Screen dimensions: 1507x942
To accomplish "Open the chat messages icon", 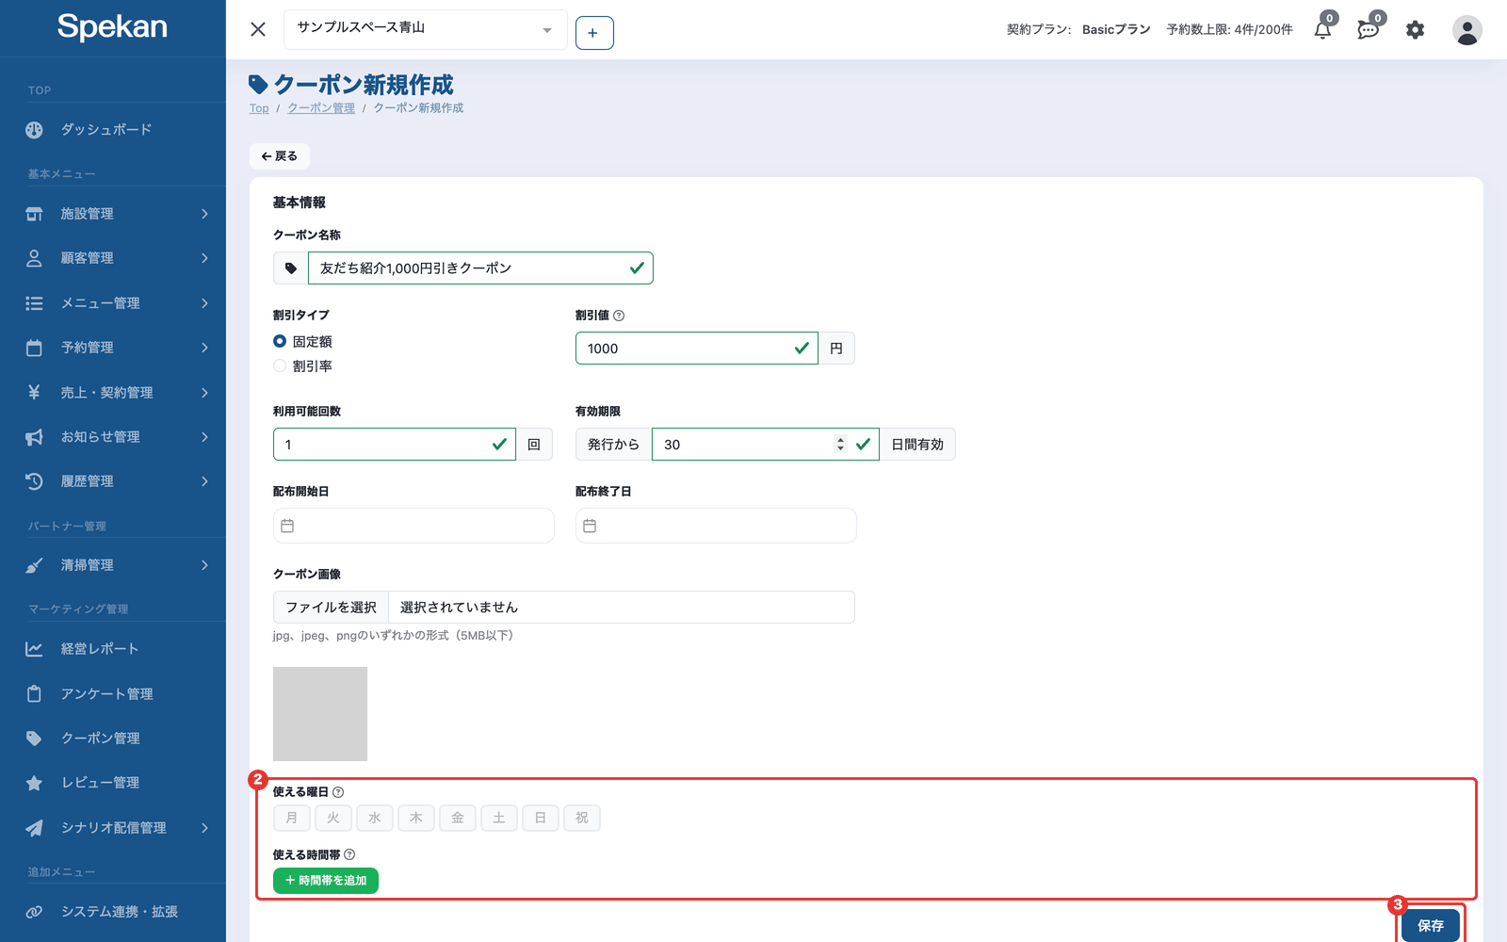I will pyautogui.click(x=1369, y=29).
